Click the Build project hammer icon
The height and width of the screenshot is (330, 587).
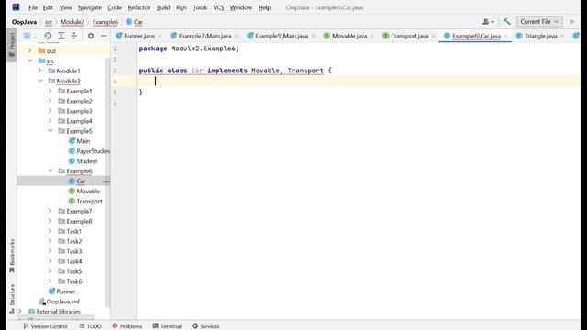coord(506,22)
